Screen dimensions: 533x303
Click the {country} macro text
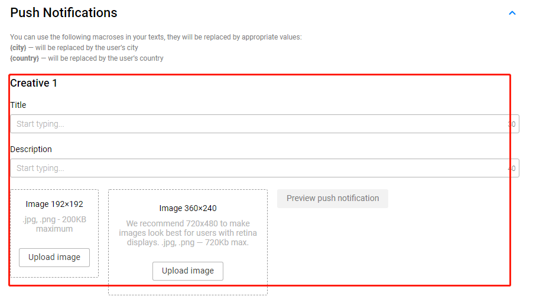pyautogui.click(x=25, y=58)
